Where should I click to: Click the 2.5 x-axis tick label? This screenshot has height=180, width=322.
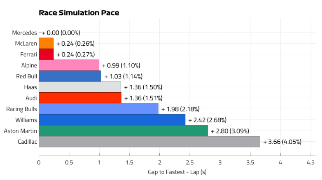tap(190, 163)
